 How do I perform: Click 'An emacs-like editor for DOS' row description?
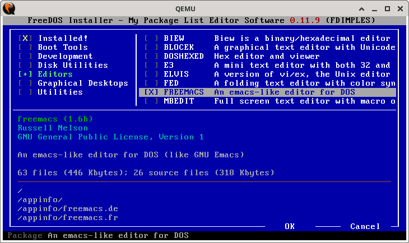pos(285,92)
